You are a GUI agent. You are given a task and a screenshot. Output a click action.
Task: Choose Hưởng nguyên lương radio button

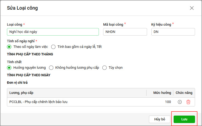pos(9,68)
